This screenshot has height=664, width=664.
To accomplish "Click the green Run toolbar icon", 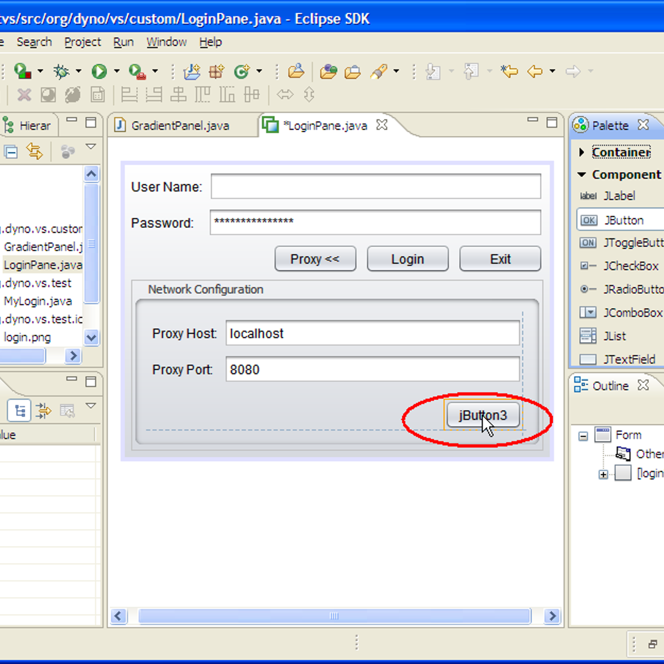I will tap(99, 71).
